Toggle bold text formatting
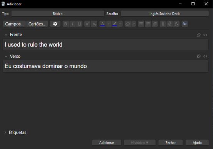Image resolution: width=213 pixels, height=149 pixels. (66, 24)
